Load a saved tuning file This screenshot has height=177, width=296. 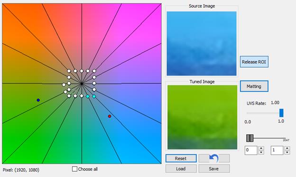[x=181, y=168]
